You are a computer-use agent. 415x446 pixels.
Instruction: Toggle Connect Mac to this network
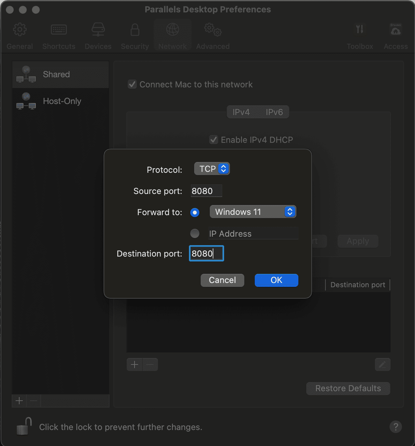click(x=132, y=84)
